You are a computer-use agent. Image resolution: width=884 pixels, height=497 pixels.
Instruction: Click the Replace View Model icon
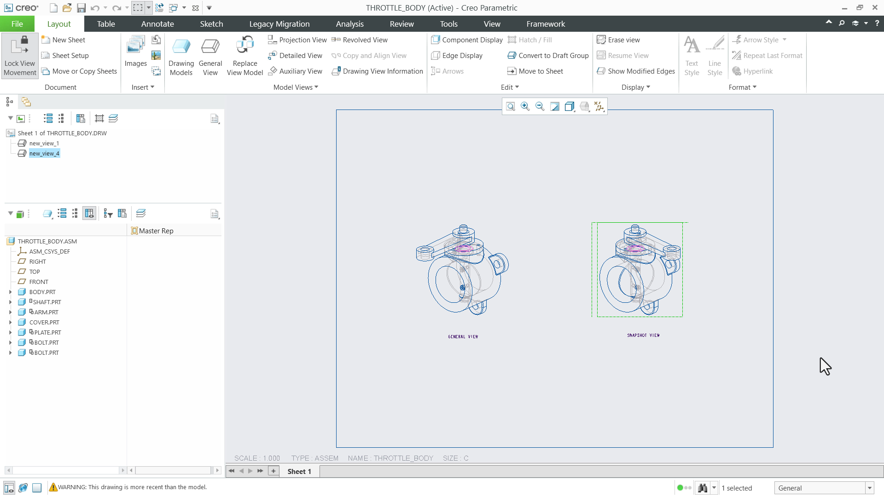click(244, 55)
